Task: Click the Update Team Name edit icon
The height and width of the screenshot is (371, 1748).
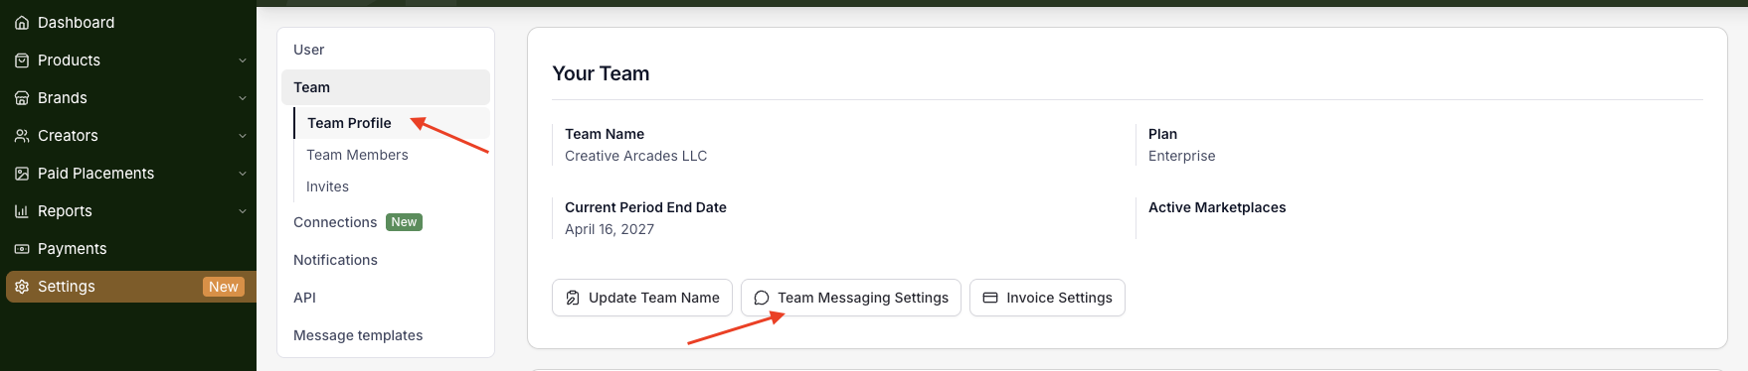Action: click(x=573, y=298)
